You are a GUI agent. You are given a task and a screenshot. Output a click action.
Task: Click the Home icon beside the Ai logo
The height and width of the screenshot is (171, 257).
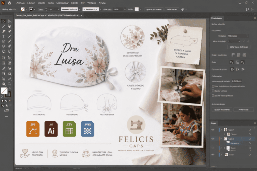pos(9,3)
